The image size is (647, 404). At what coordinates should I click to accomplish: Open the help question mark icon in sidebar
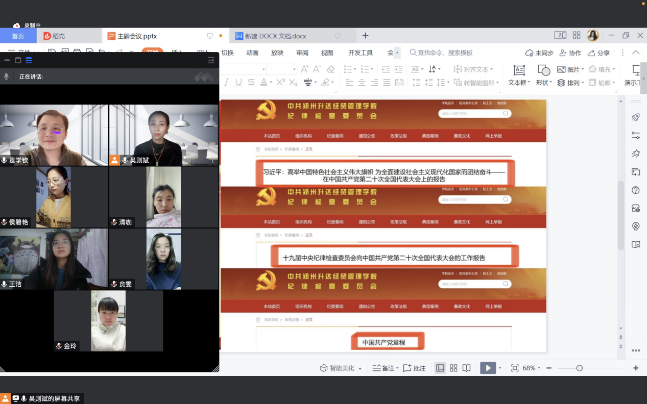point(636,190)
